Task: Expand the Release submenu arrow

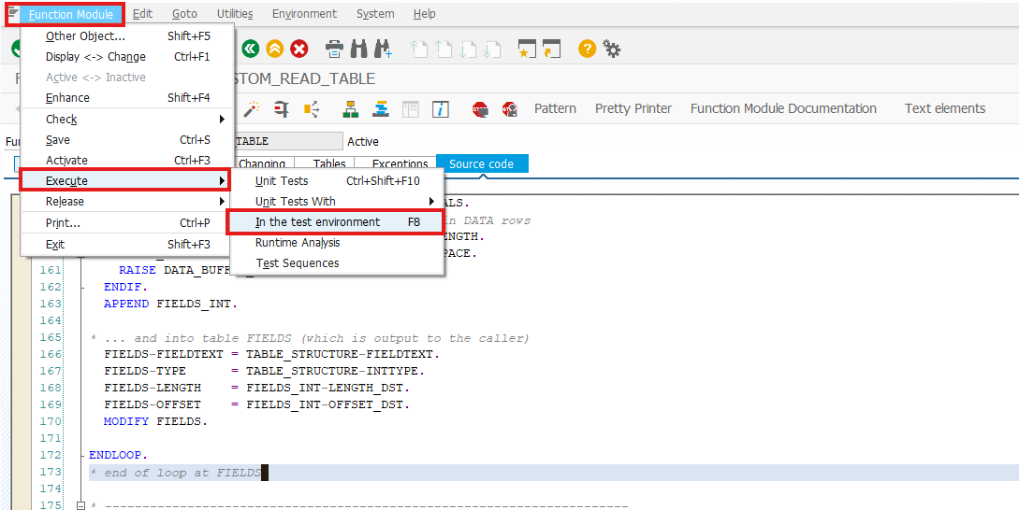Action: pos(222,202)
